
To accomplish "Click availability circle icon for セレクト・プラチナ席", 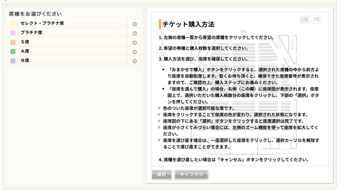I will (134, 24).
